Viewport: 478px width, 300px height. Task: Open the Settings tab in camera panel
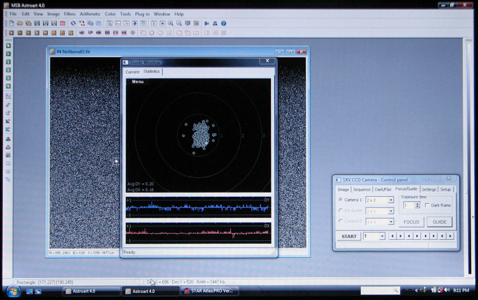click(429, 190)
